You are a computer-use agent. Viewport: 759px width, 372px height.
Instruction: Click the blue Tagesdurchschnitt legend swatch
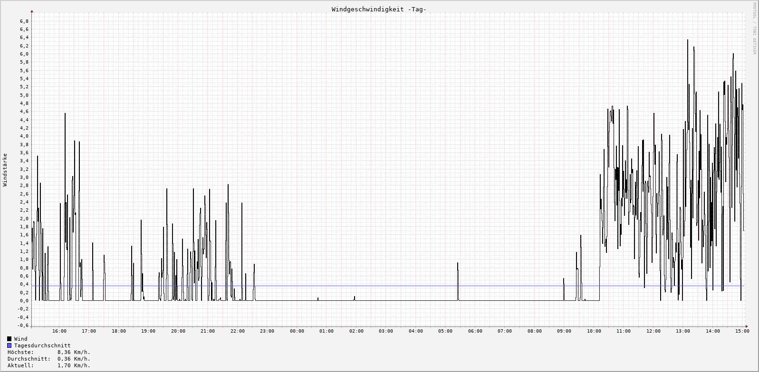[x=9, y=345]
